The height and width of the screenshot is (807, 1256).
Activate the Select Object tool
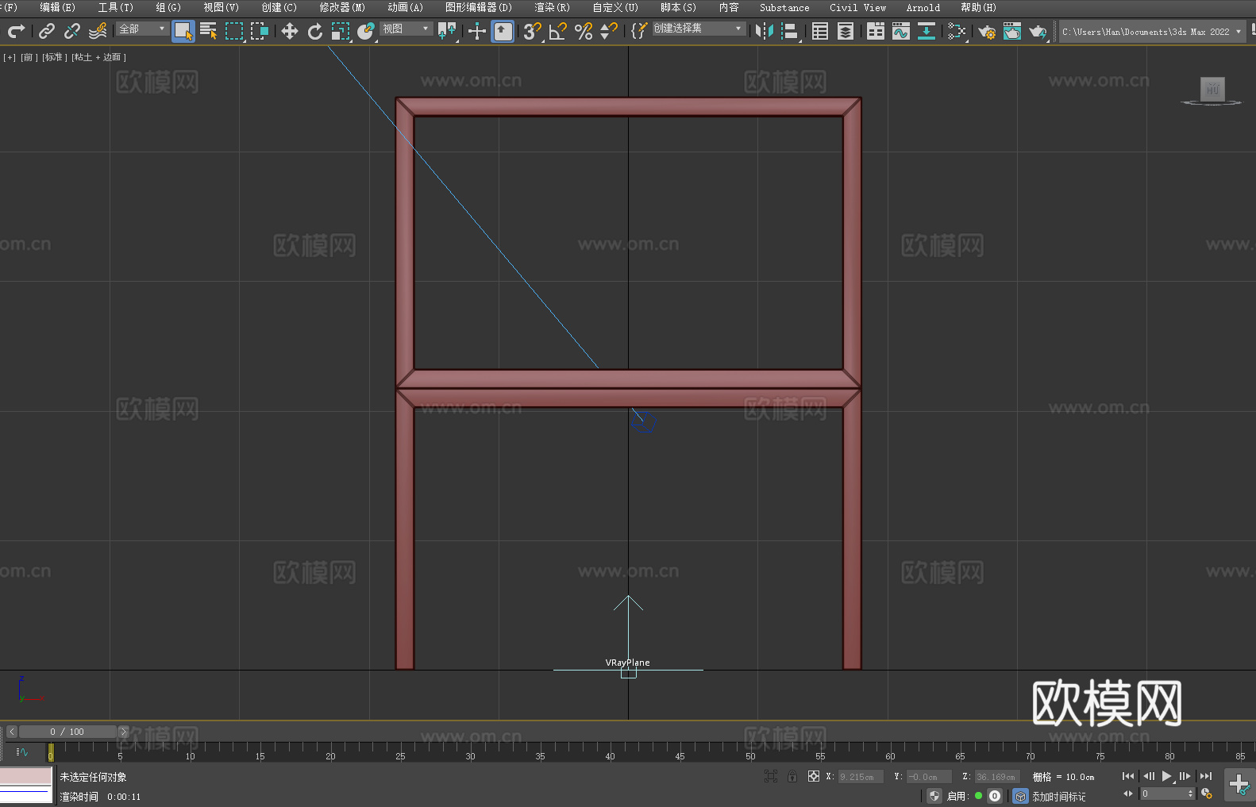[x=183, y=31]
